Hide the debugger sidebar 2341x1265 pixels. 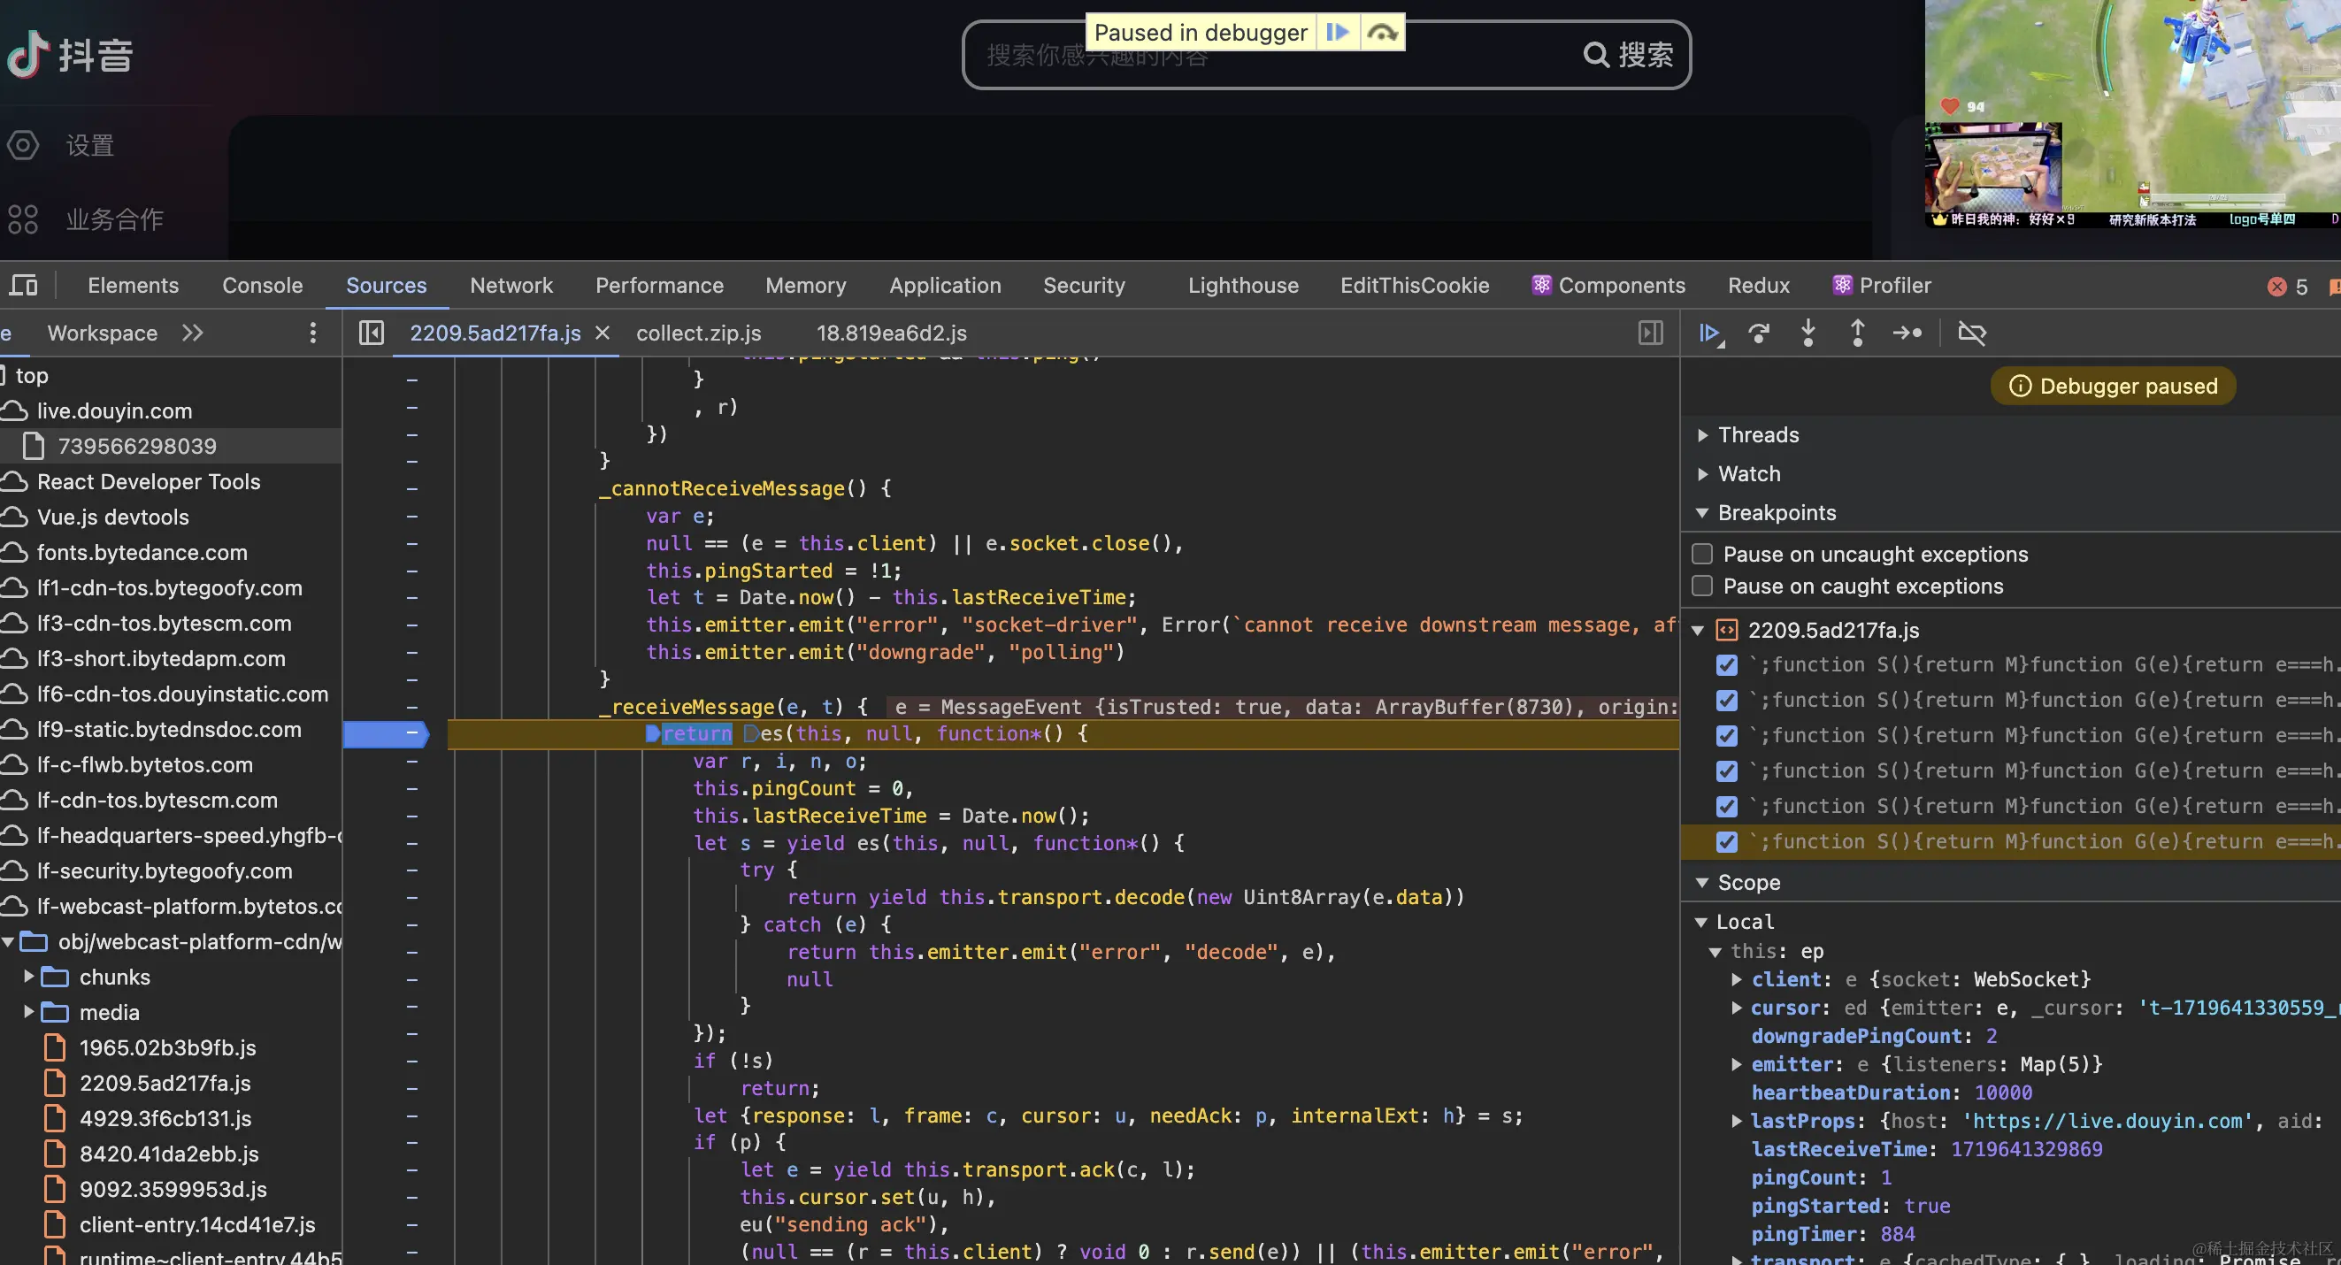(x=1651, y=333)
